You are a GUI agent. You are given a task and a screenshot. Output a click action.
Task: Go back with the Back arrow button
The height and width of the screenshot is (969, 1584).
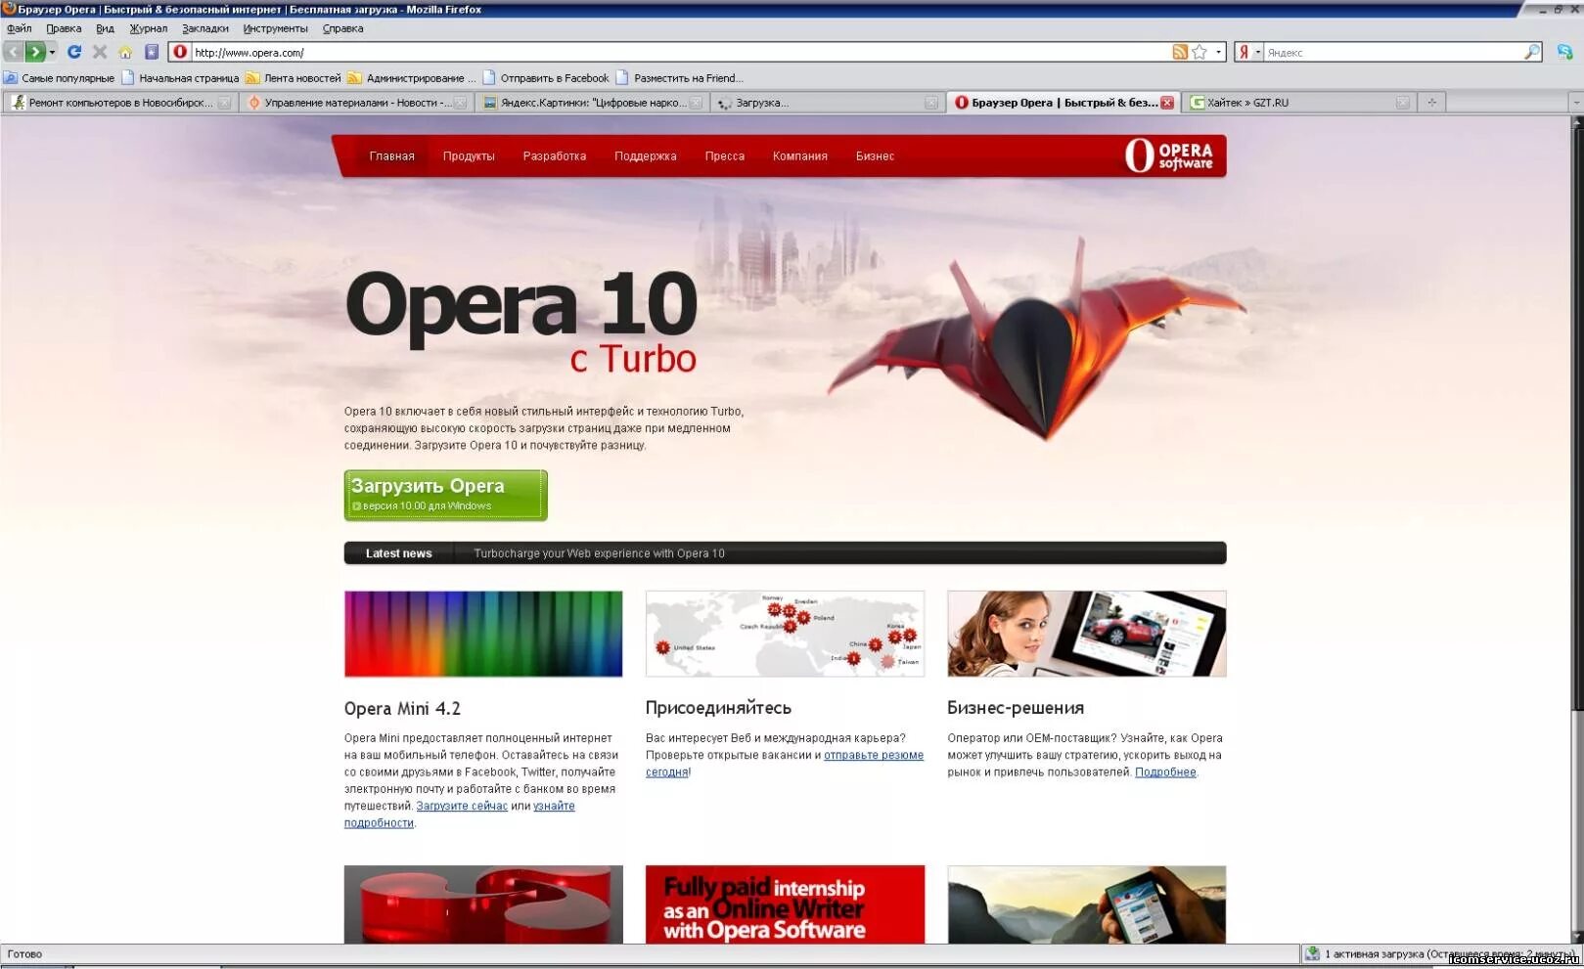(x=13, y=52)
